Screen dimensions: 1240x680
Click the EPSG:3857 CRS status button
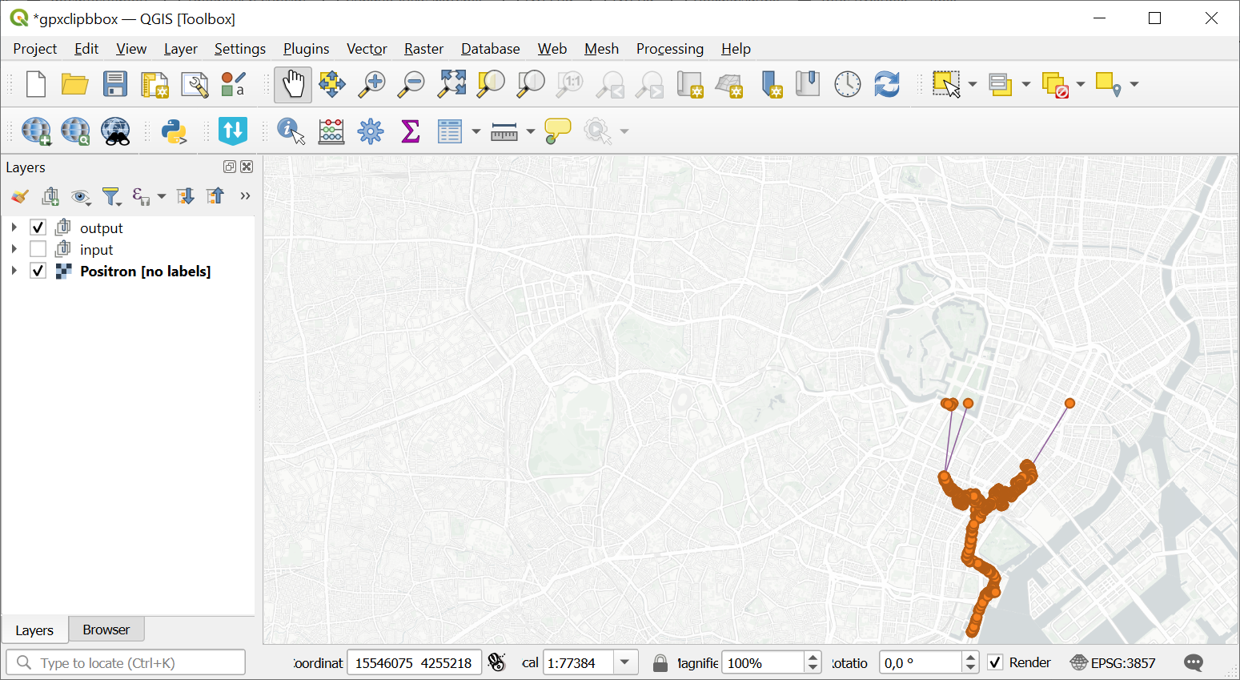pos(1113,662)
